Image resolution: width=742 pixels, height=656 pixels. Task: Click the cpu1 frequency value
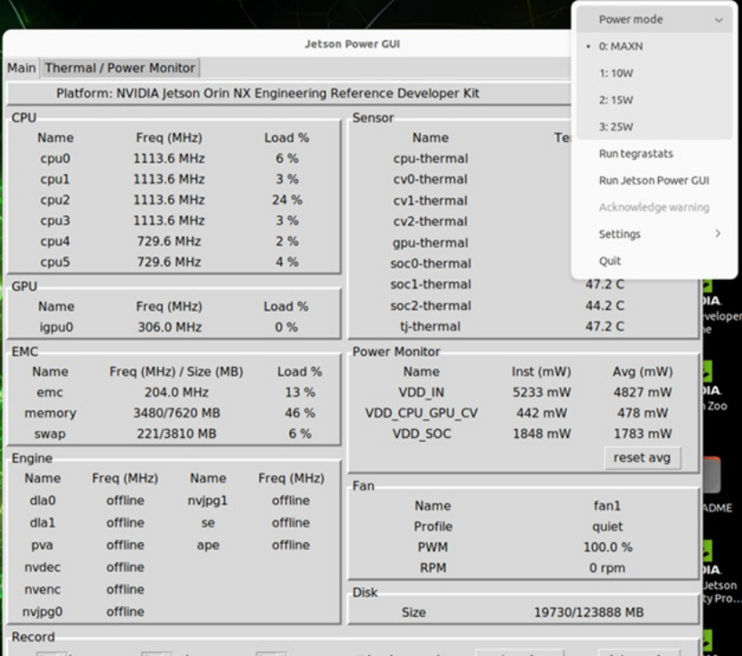pos(169,179)
